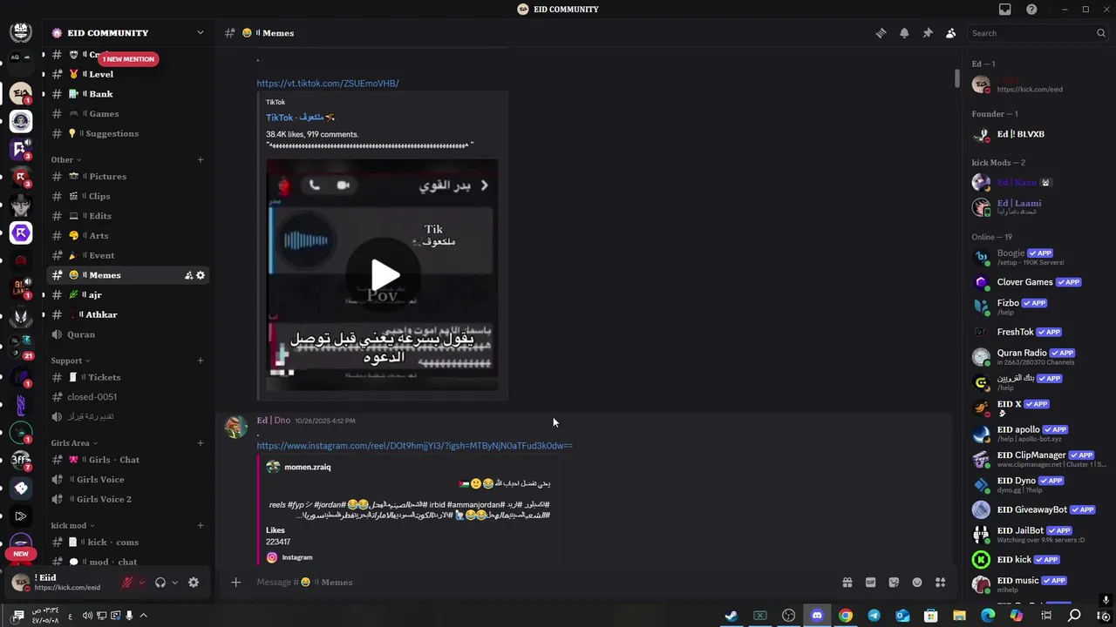Open Direct Messages home icon
This screenshot has width=1116, height=627.
coord(21,32)
